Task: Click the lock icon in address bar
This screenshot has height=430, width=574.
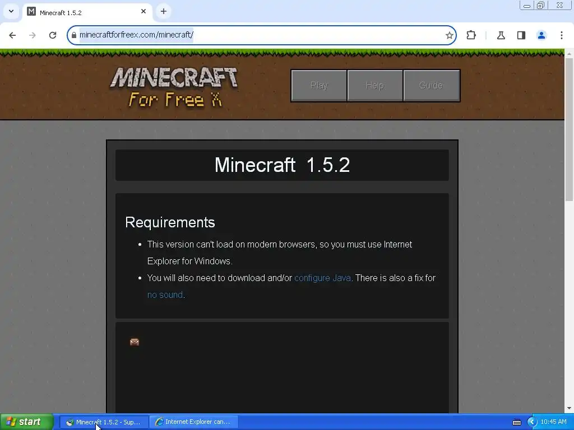Action: click(73, 35)
